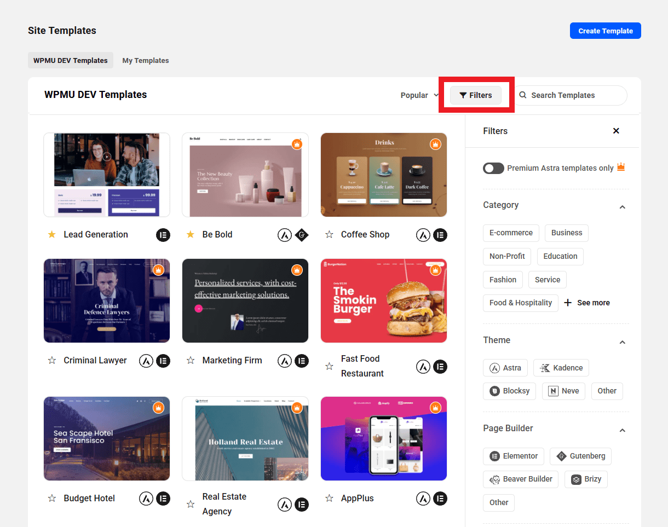Click Astra icon on Coffee Shop
This screenshot has width=668, height=527.
coord(423,235)
